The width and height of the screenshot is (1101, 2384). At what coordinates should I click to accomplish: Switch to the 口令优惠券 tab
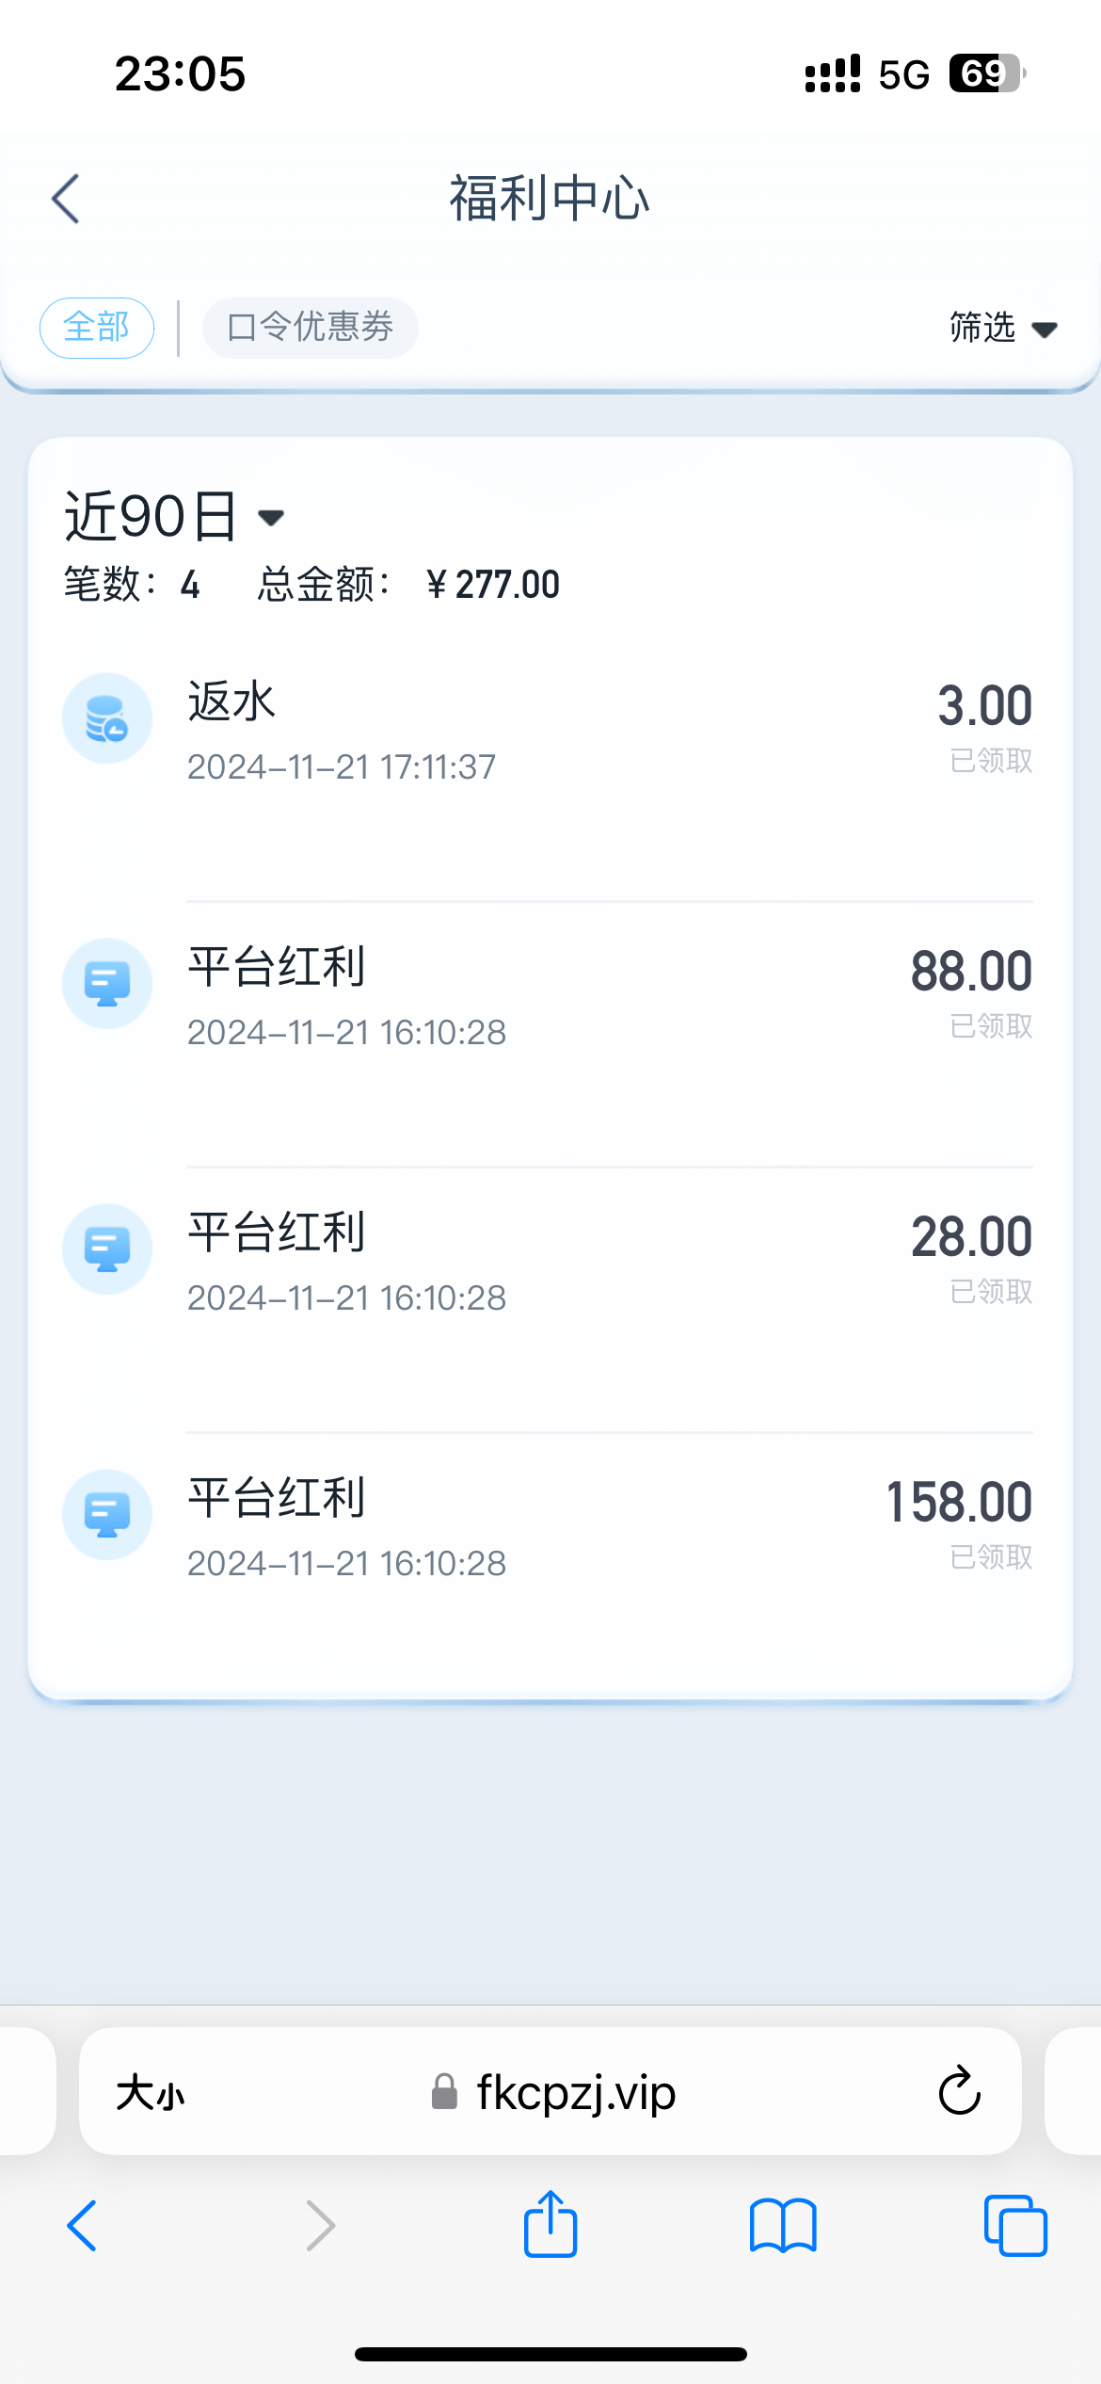click(311, 328)
